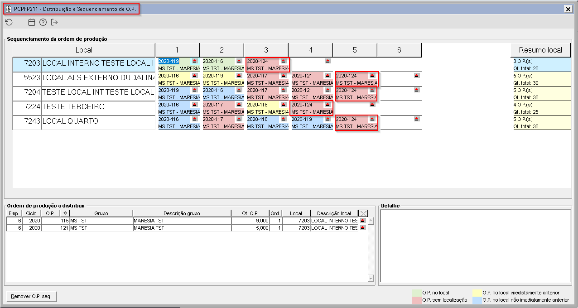Click the red eject icon on O.P. 115 row
The width and height of the screenshot is (578, 308).
362,221
